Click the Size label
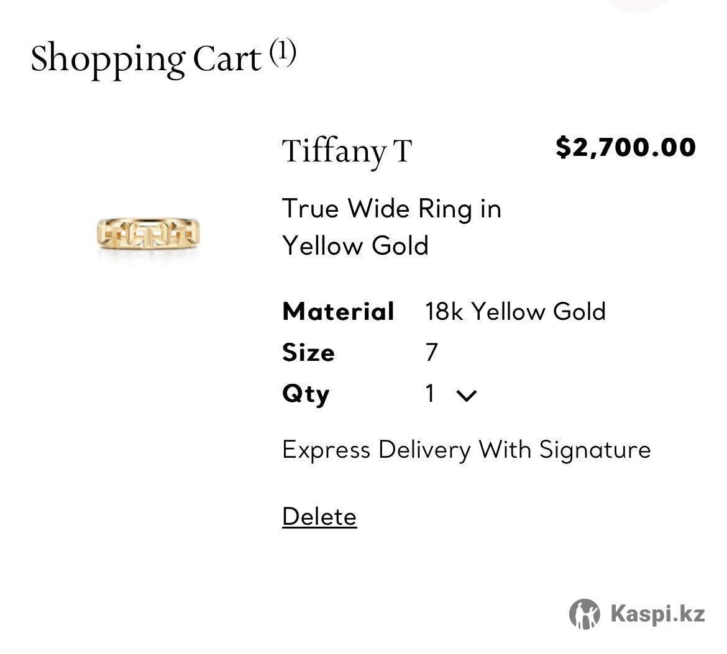 (308, 353)
